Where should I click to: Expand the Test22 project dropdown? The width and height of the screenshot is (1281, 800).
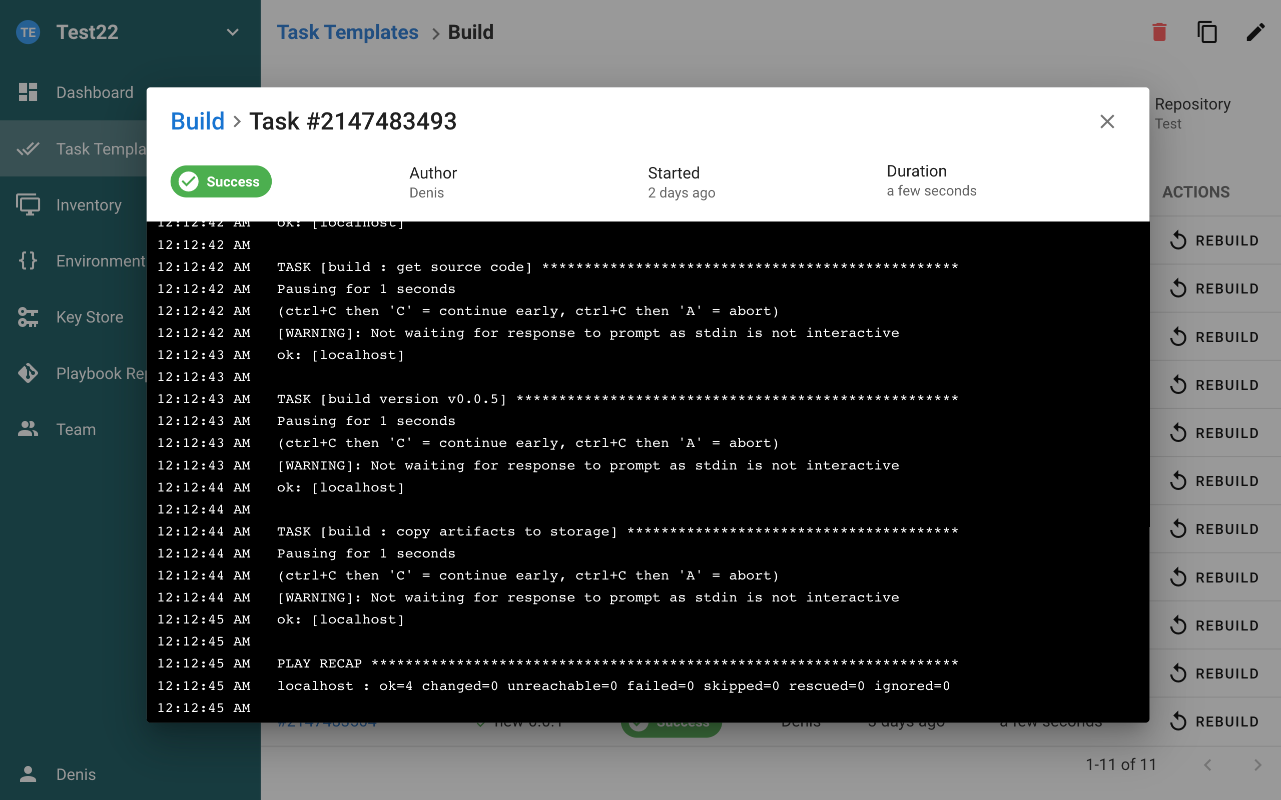pos(232,32)
